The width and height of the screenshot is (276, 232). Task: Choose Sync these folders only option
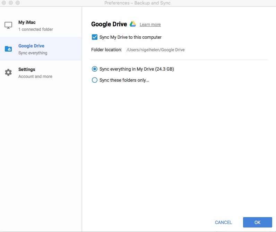coord(95,80)
